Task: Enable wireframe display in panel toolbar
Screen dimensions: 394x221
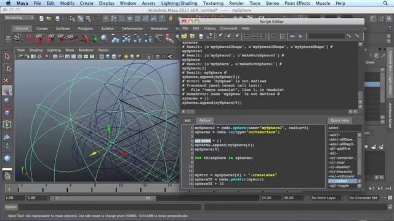Action: (102, 56)
